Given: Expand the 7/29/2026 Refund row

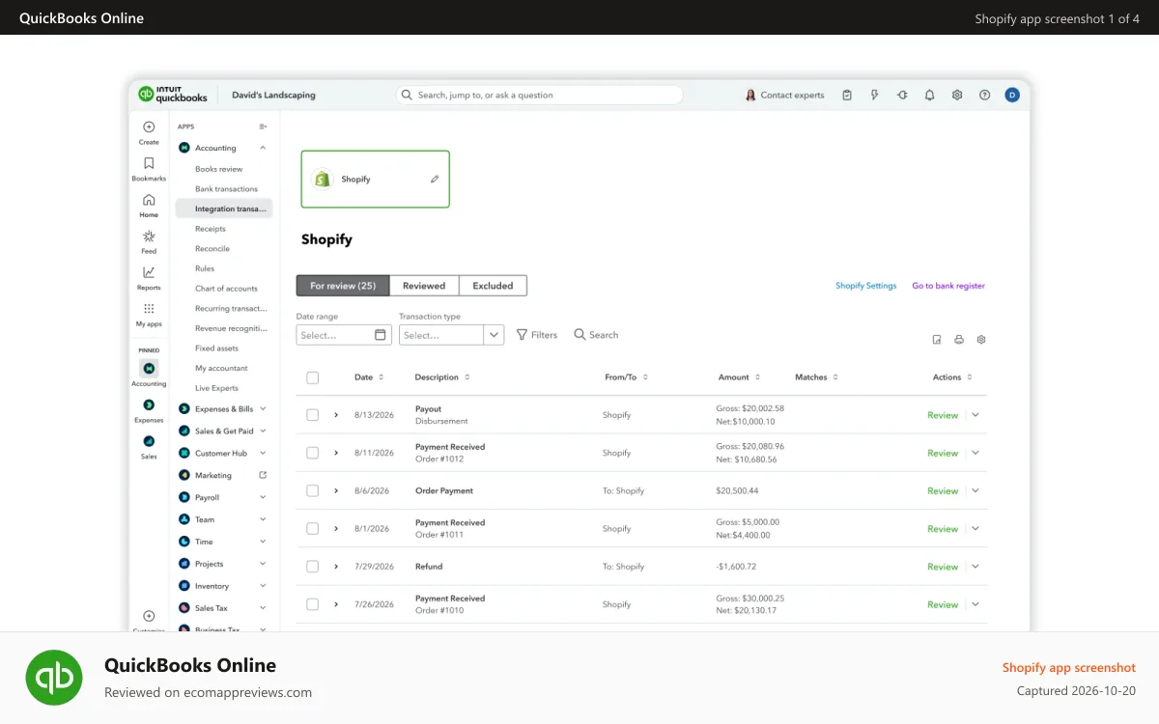Looking at the screenshot, I should click(x=336, y=567).
